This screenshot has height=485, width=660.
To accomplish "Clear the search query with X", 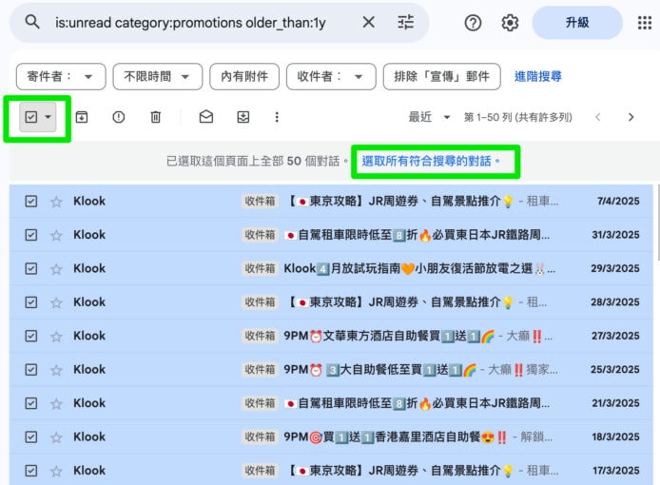I will coord(368,23).
